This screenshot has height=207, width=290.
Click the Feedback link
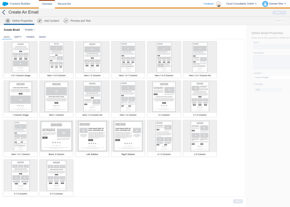pyautogui.click(x=208, y=4)
